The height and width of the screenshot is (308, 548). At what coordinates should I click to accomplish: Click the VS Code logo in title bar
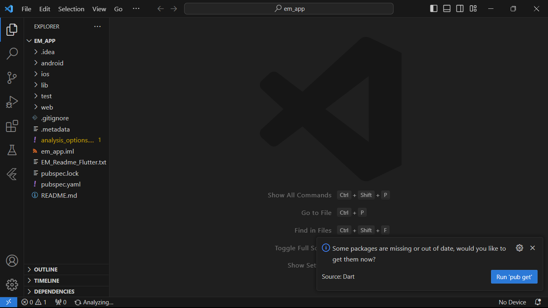coord(9,9)
